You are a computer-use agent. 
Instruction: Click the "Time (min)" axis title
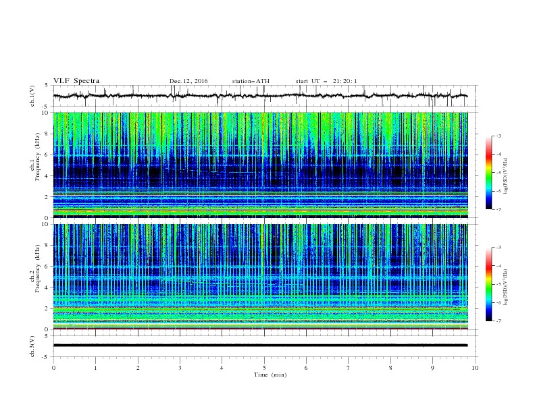click(270, 375)
